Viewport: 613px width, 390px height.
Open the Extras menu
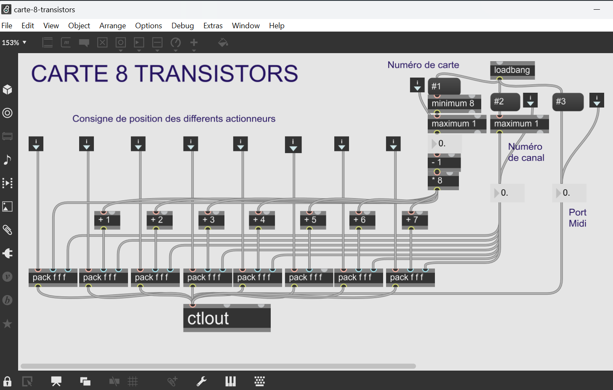click(213, 25)
